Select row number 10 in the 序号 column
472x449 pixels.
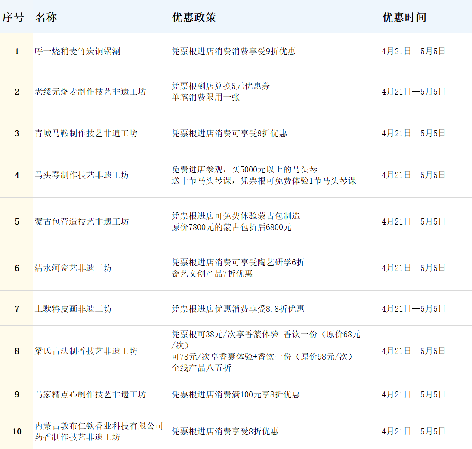click(x=17, y=431)
